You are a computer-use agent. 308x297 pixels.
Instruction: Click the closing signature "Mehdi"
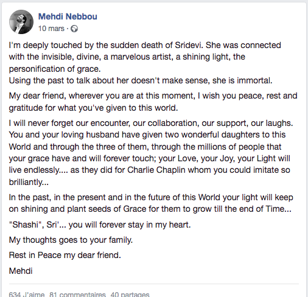[x=21, y=271]
